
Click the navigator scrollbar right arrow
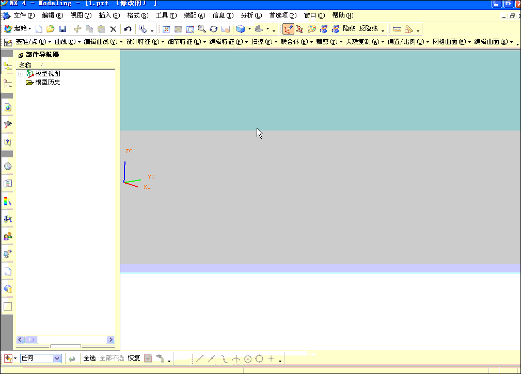click(110, 339)
